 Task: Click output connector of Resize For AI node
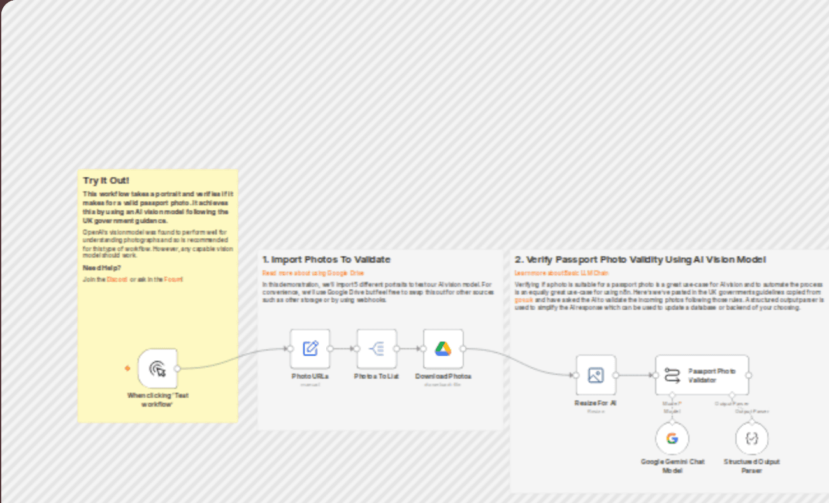[616, 375]
